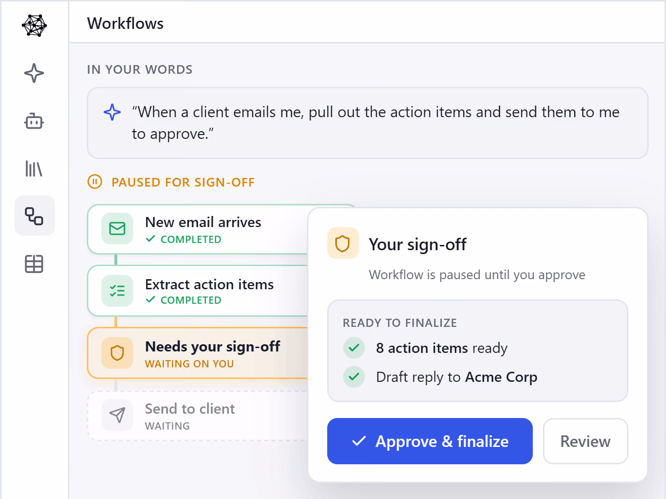Screen dimensions: 666x499
Task: Select the Extract action items step card
Action: coord(198,291)
